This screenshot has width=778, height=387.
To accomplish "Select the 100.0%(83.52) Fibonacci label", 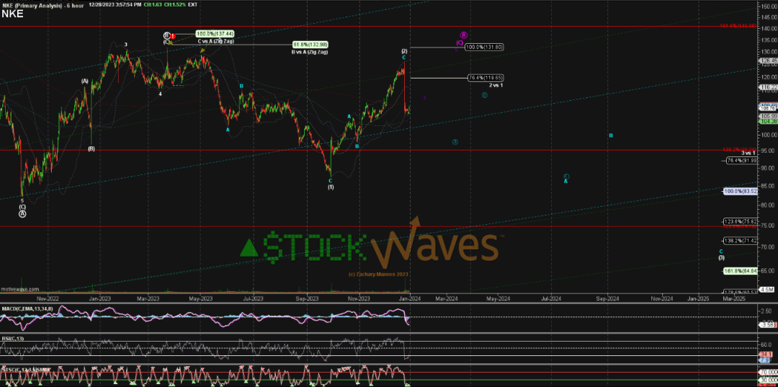I will pyautogui.click(x=741, y=191).
